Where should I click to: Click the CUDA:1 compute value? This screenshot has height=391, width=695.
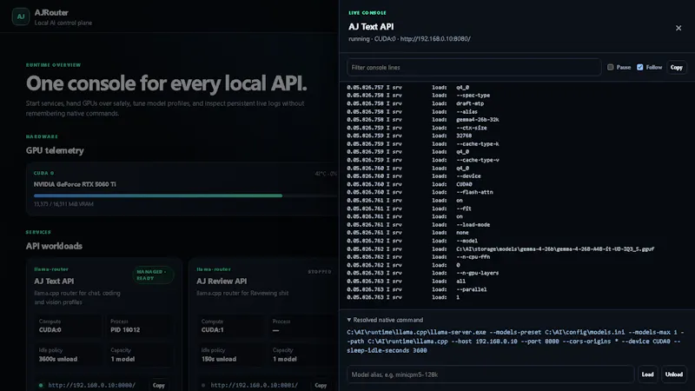point(212,330)
